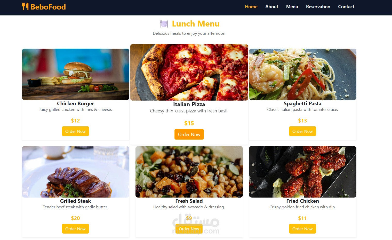
Task: Navigate to Reservation page
Action: (318, 7)
